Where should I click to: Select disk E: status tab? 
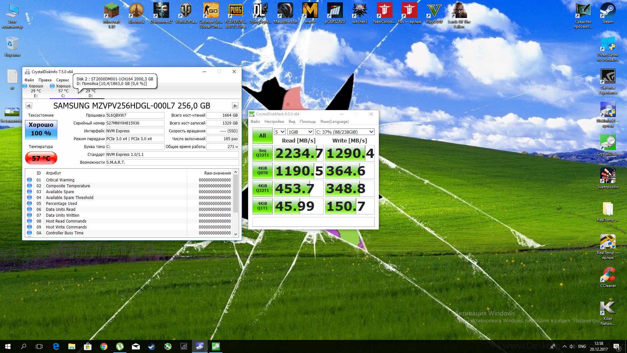click(35, 91)
